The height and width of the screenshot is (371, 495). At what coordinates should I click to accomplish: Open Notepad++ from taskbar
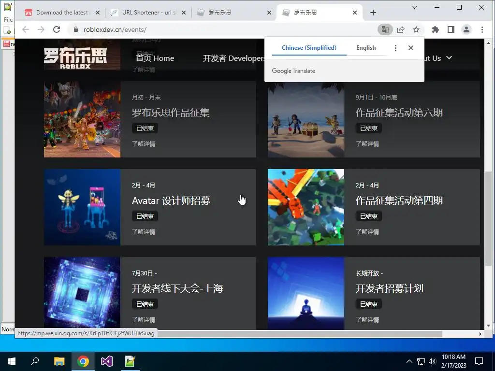pos(130,361)
